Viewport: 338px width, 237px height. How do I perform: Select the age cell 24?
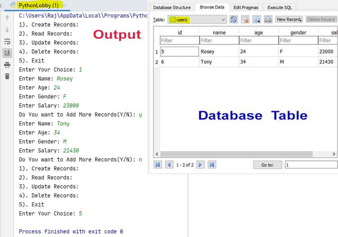(x=259, y=52)
